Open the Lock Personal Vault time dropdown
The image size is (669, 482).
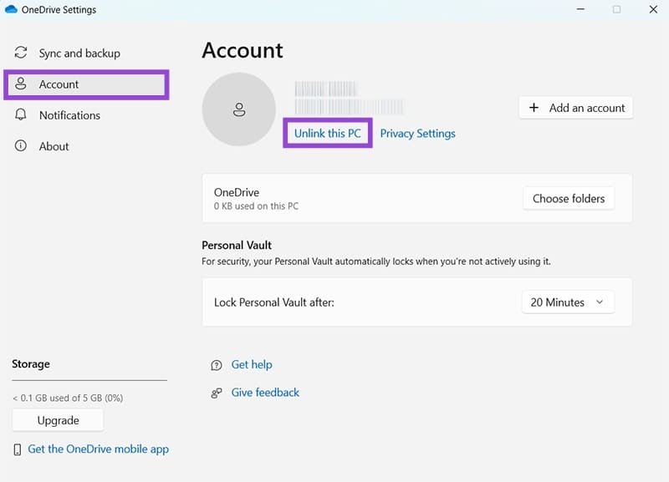click(x=568, y=302)
